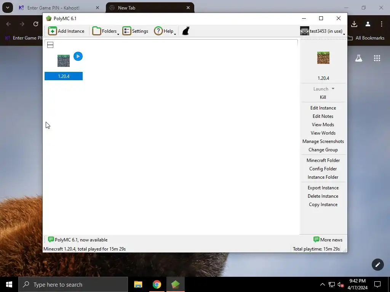Click the grass block icon in side panel
The width and height of the screenshot is (390, 292).
click(x=323, y=58)
